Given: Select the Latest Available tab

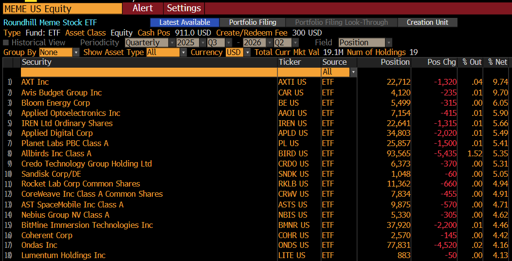Looking at the screenshot, I should click(x=184, y=22).
